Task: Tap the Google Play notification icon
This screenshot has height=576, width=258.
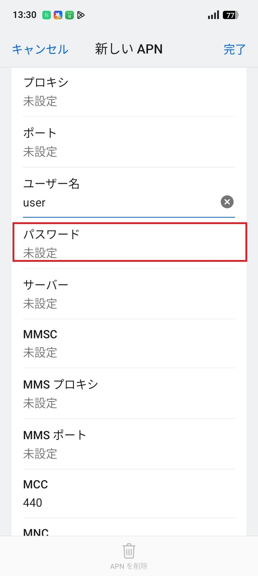Action: pyautogui.click(x=81, y=15)
